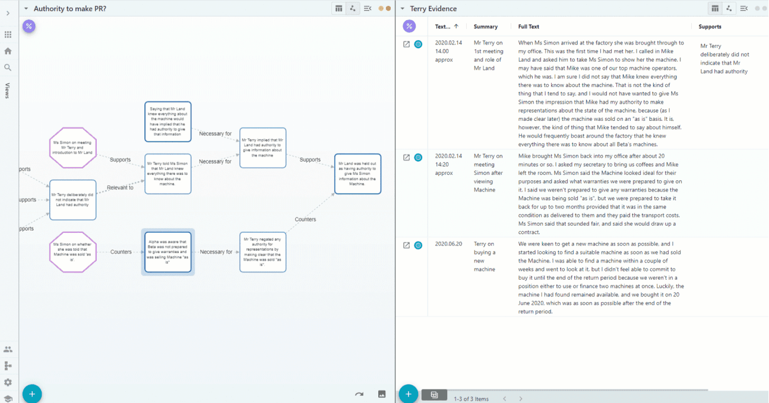Open the purple filter button in Authority panel
769x403 pixels.
click(29, 26)
